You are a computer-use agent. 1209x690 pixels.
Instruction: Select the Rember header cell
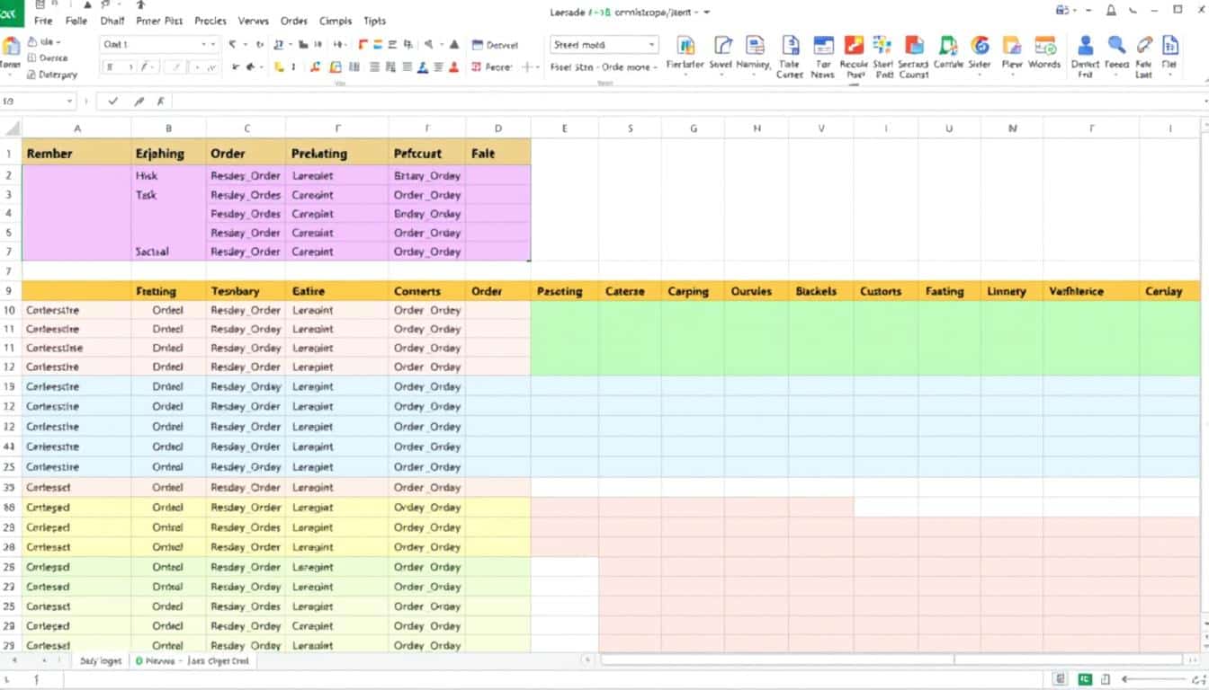point(76,154)
